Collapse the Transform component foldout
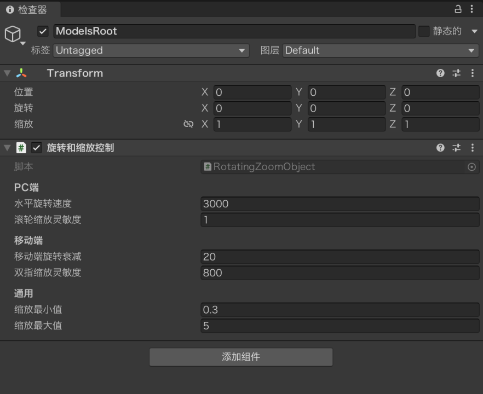 click(x=7, y=73)
